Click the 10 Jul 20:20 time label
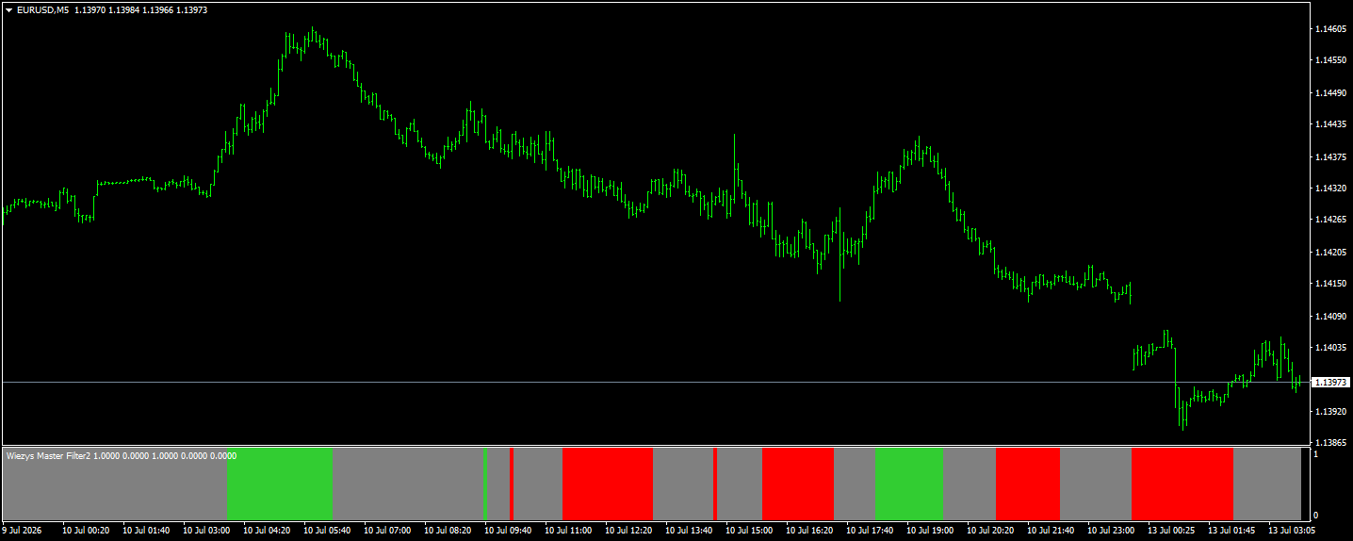Viewport: 1353px width, 541px height. [x=990, y=531]
